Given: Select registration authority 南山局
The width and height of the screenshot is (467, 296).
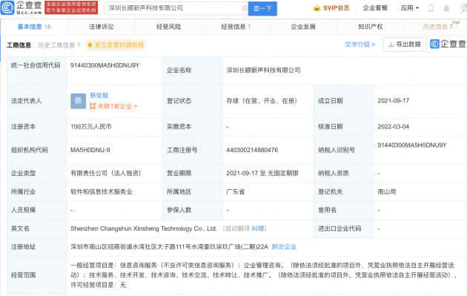Looking at the screenshot, I should click(x=387, y=191).
